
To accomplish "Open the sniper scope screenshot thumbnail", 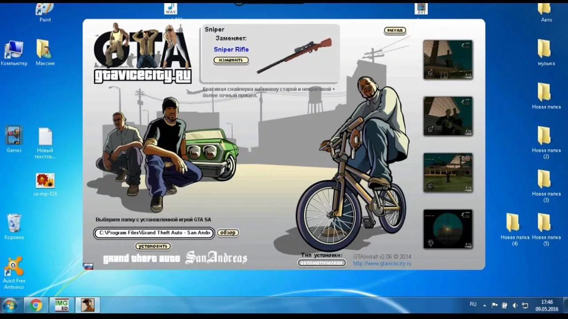I will pos(448,229).
